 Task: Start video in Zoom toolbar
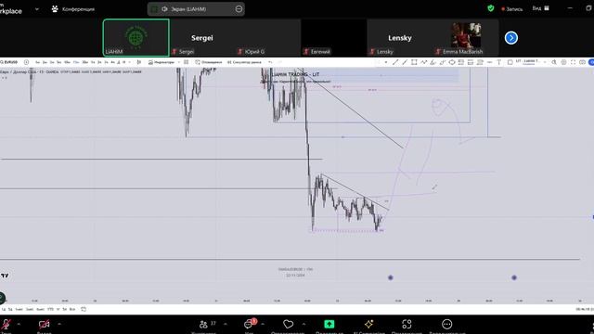(44, 325)
